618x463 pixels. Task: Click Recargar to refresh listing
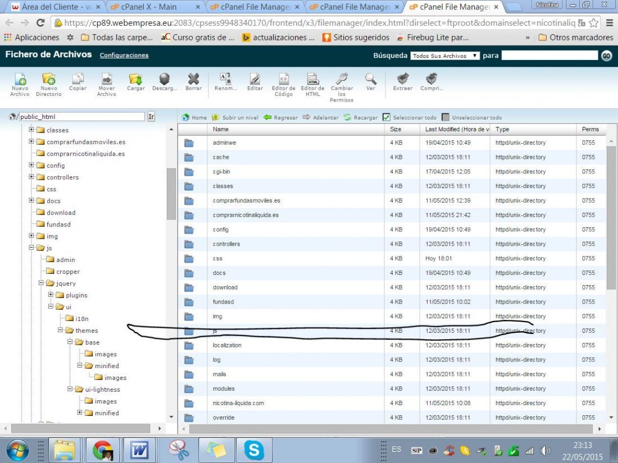tap(361, 117)
